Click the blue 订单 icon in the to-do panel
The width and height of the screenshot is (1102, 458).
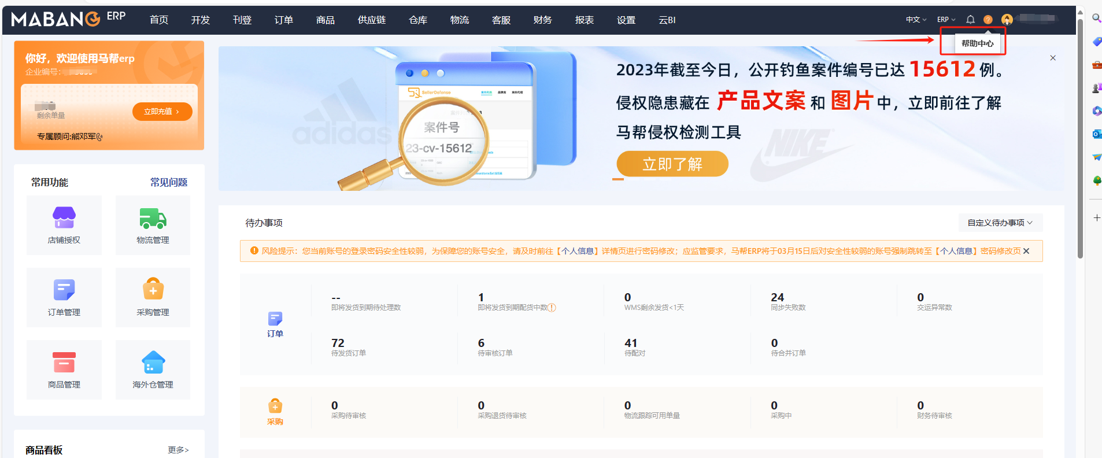[x=275, y=319]
